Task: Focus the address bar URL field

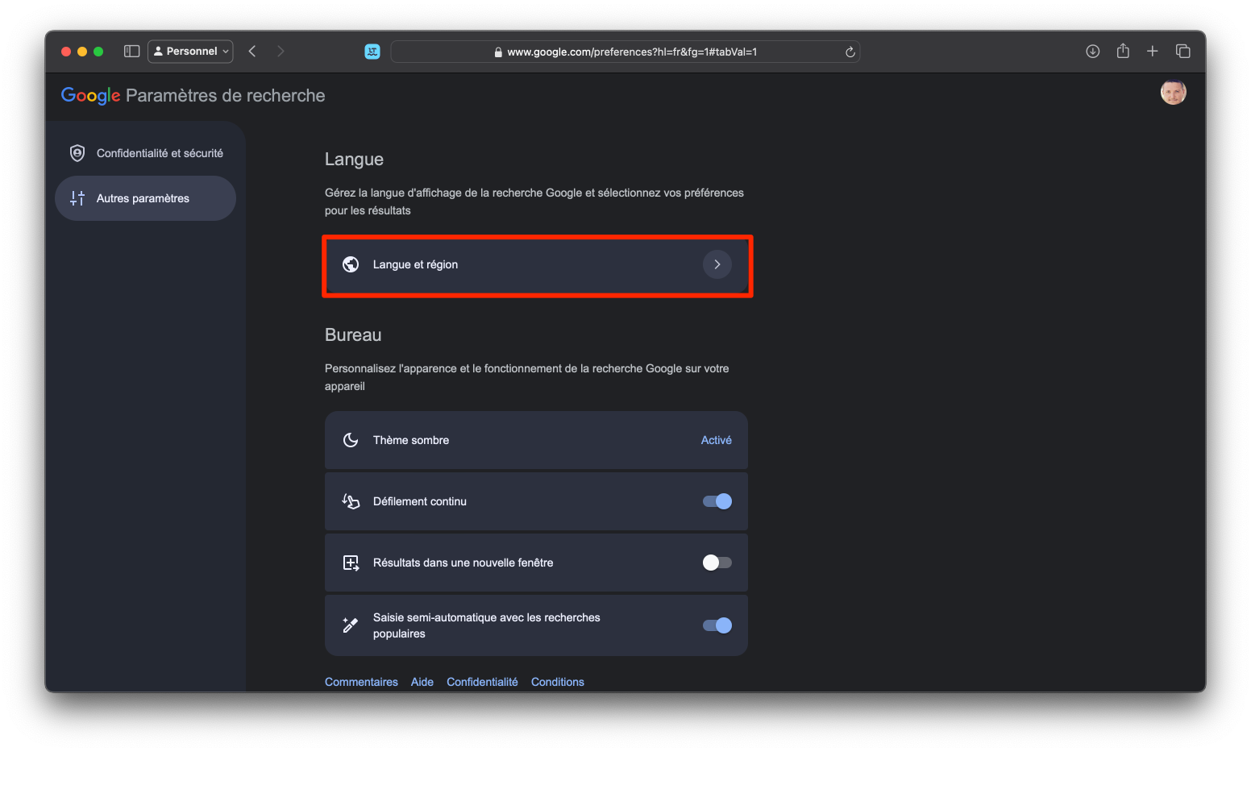Action: click(x=625, y=52)
